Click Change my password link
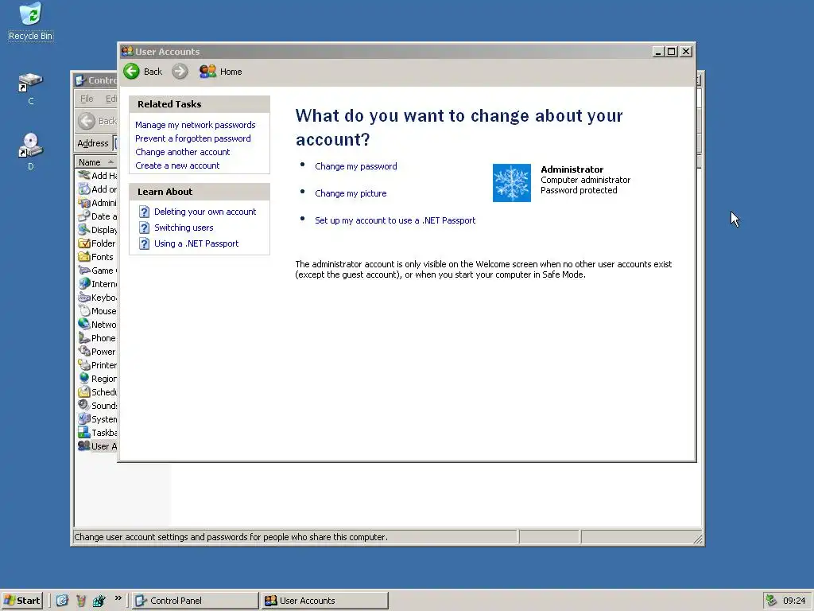The width and height of the screenshot is (814, 611). [x=356, y=166]
